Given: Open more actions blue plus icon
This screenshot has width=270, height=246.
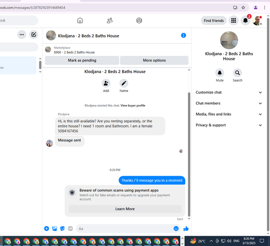Looking at the screenshot, I should point(46,229).
